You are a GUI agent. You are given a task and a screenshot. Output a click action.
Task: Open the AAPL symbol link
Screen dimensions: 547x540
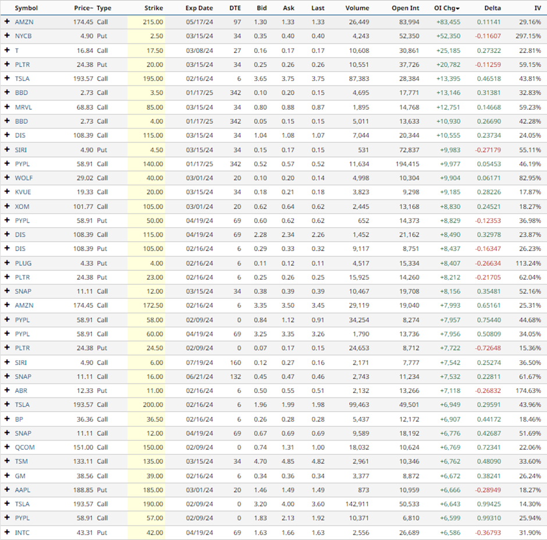click(22, 489)
